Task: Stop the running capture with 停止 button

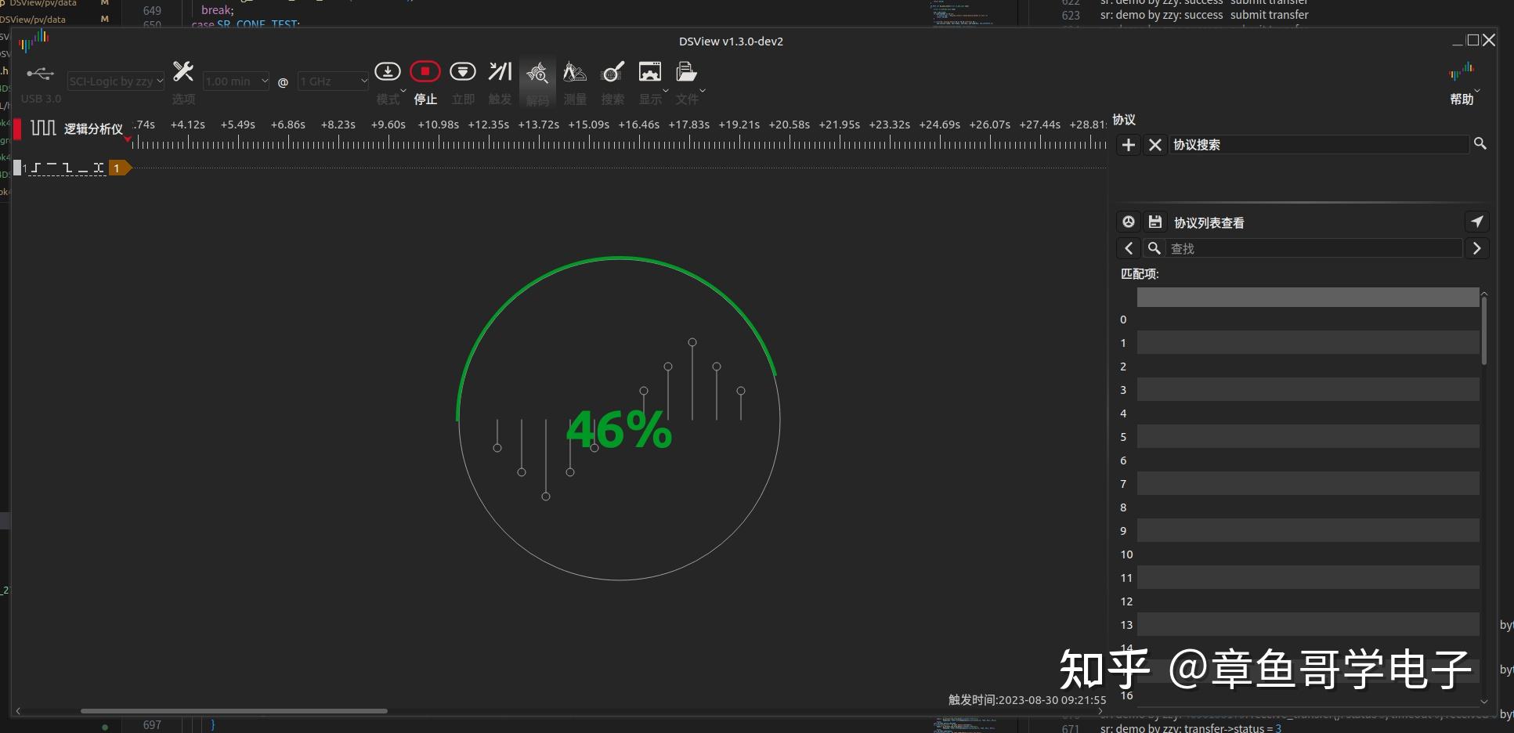Action: click(425, 70)
